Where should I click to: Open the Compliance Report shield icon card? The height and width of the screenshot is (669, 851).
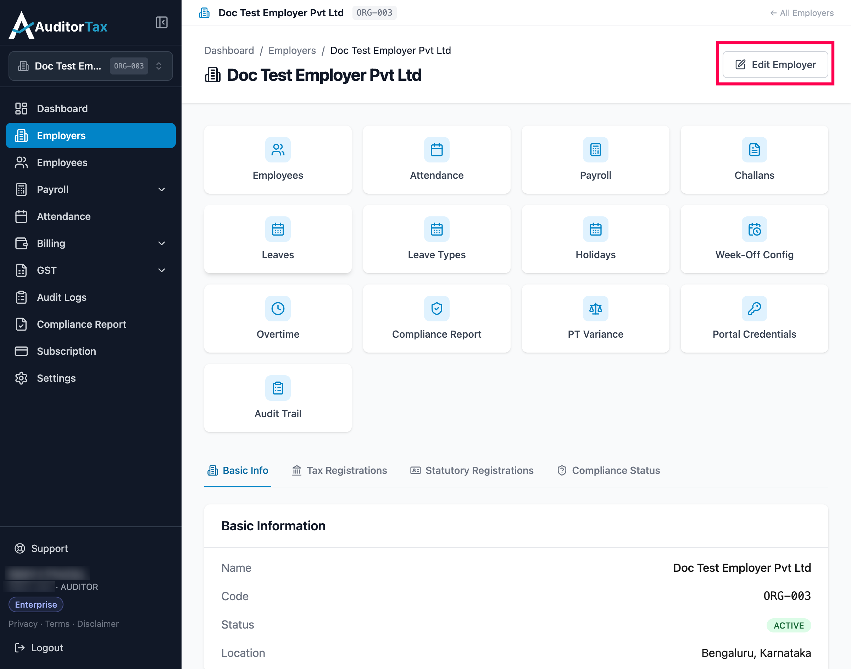(436, 309)
